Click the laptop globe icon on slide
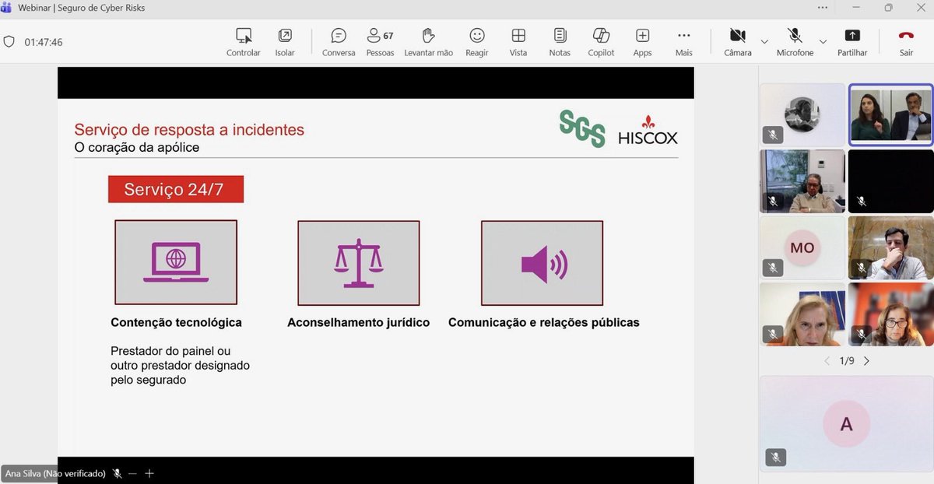This screenshot has height=484, width=934. point(176,262)
